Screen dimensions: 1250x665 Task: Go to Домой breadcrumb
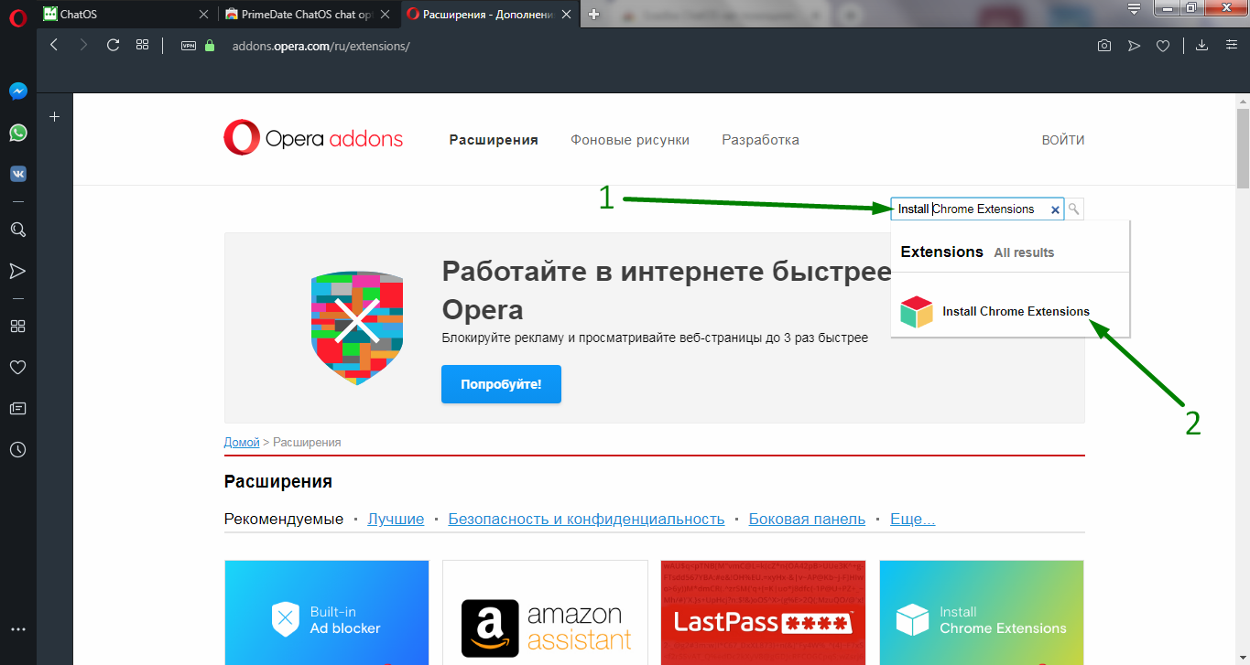click(x=242, y=442)
